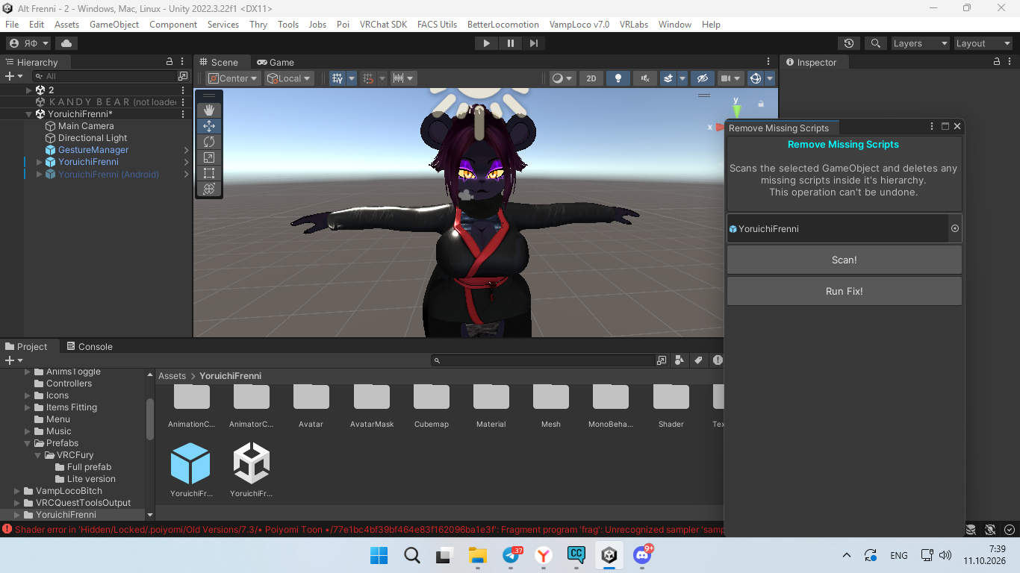Switch to the Game tab
Screen dimensions: 1020x573
click(275, 62)
